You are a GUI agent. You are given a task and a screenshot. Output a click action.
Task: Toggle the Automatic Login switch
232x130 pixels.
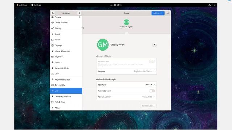click(x=152, y=91)
